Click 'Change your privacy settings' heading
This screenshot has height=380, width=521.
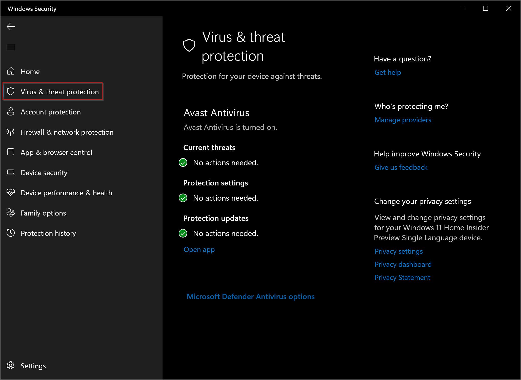(423, 201)
